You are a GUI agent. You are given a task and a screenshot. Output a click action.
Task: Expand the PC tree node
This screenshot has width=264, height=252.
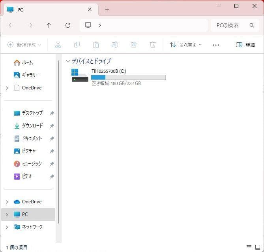coord(7,214)
